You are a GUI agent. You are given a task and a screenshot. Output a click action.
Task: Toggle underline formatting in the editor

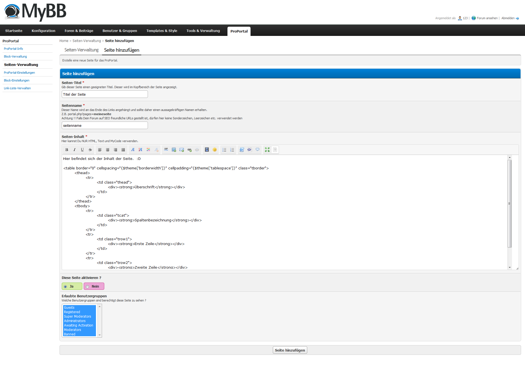click(82, 150)
